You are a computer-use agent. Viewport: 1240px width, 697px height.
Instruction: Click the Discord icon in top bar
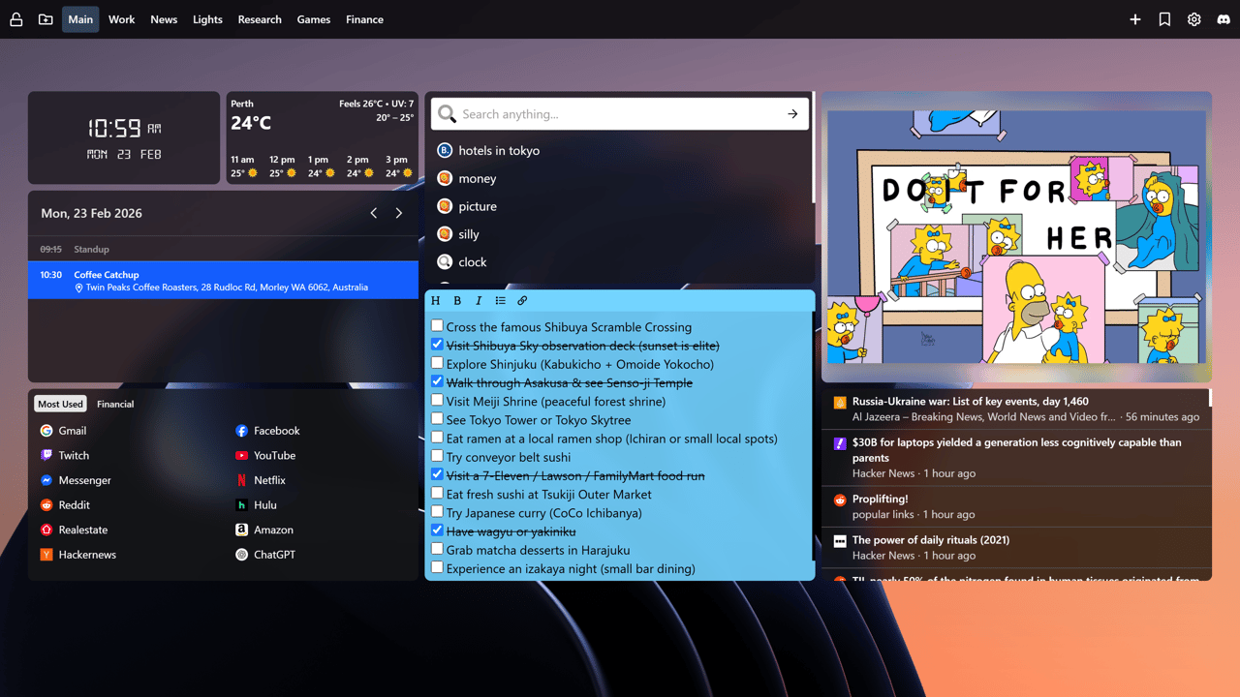tap(1224, 19)
